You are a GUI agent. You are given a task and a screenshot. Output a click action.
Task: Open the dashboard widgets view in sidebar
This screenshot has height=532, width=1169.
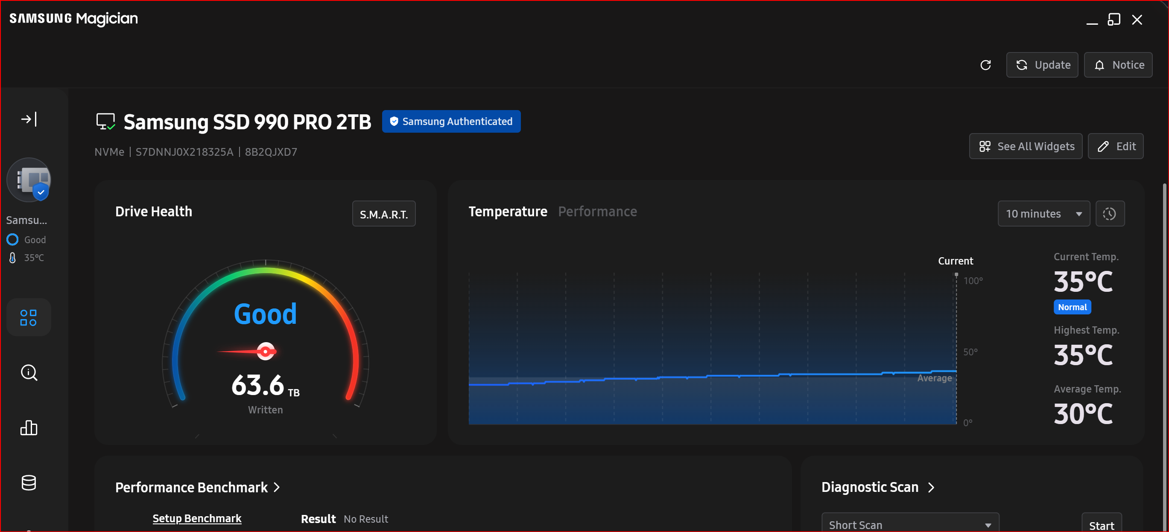click(29, 317)
